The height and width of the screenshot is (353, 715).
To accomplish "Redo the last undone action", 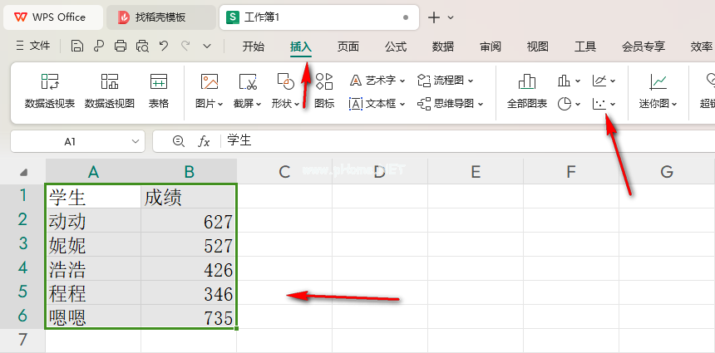I will tap(185, 46).
